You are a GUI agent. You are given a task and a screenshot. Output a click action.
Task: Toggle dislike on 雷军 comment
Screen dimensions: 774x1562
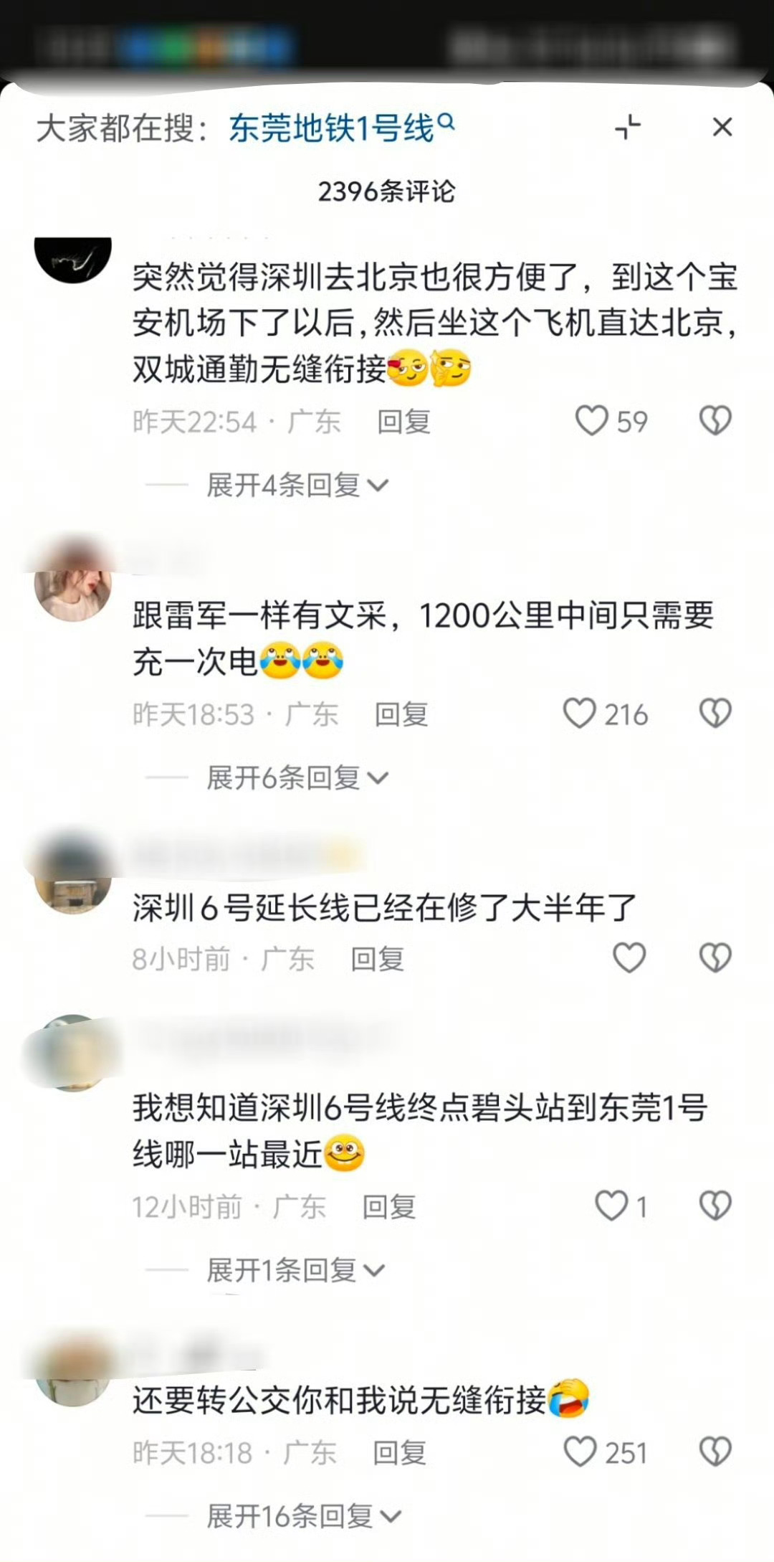pyautogui.click(x=715, y=713)
